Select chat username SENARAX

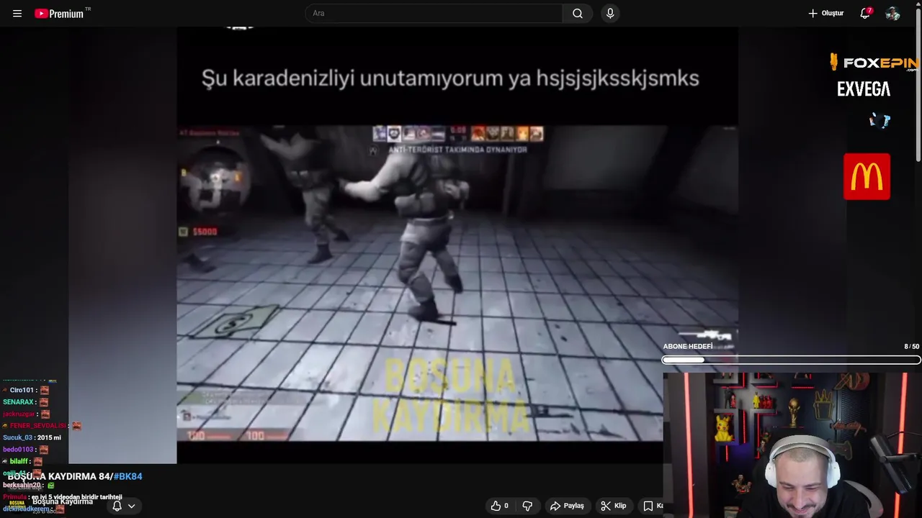tap(19, 402)
